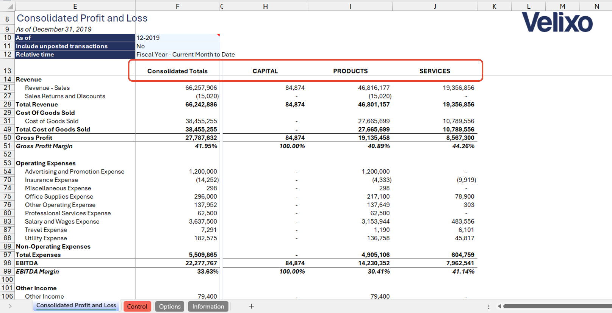Select column H header
Viewport: 612px width, 313px height.
(x=265, y=6)
